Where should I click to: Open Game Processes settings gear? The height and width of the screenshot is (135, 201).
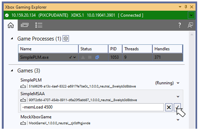click(66, 38)
